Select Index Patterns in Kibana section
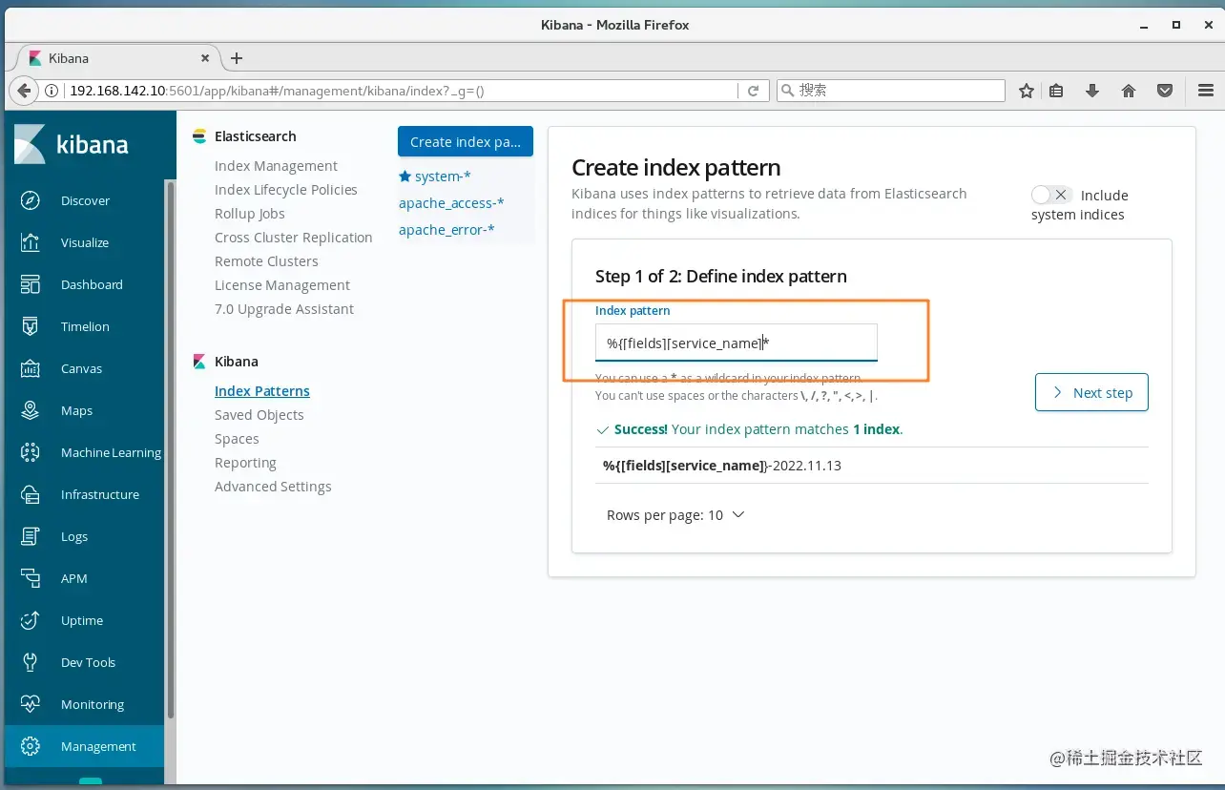Image resolution: width=1225 pixels, height=790 pixels. pyautogui.click(x=262, y=391)
